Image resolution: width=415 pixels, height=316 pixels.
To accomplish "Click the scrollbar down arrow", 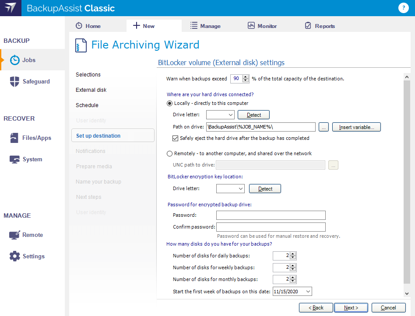I will 407,294.
